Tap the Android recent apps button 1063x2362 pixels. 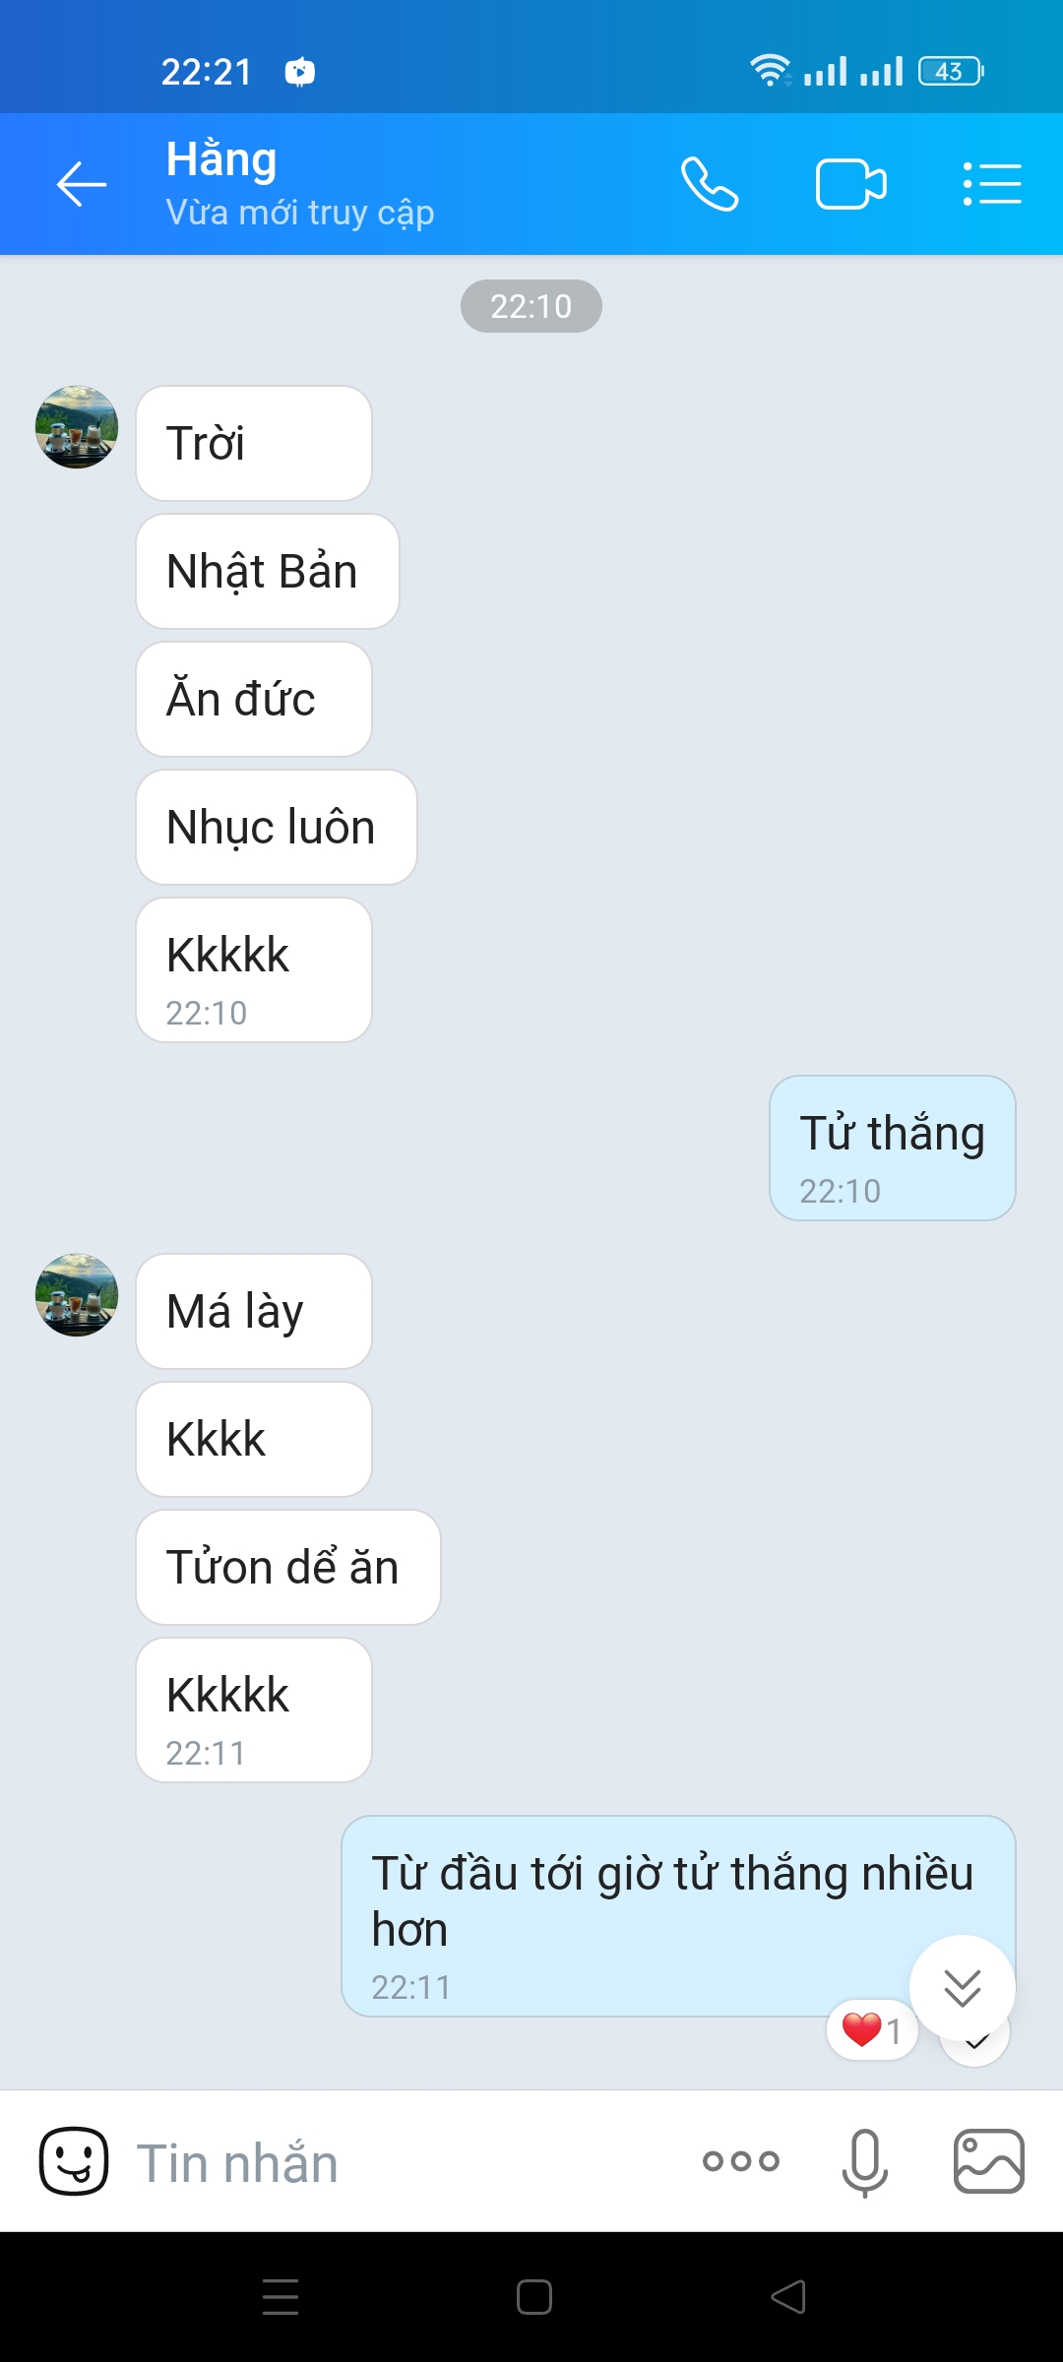pos(281,2297)
